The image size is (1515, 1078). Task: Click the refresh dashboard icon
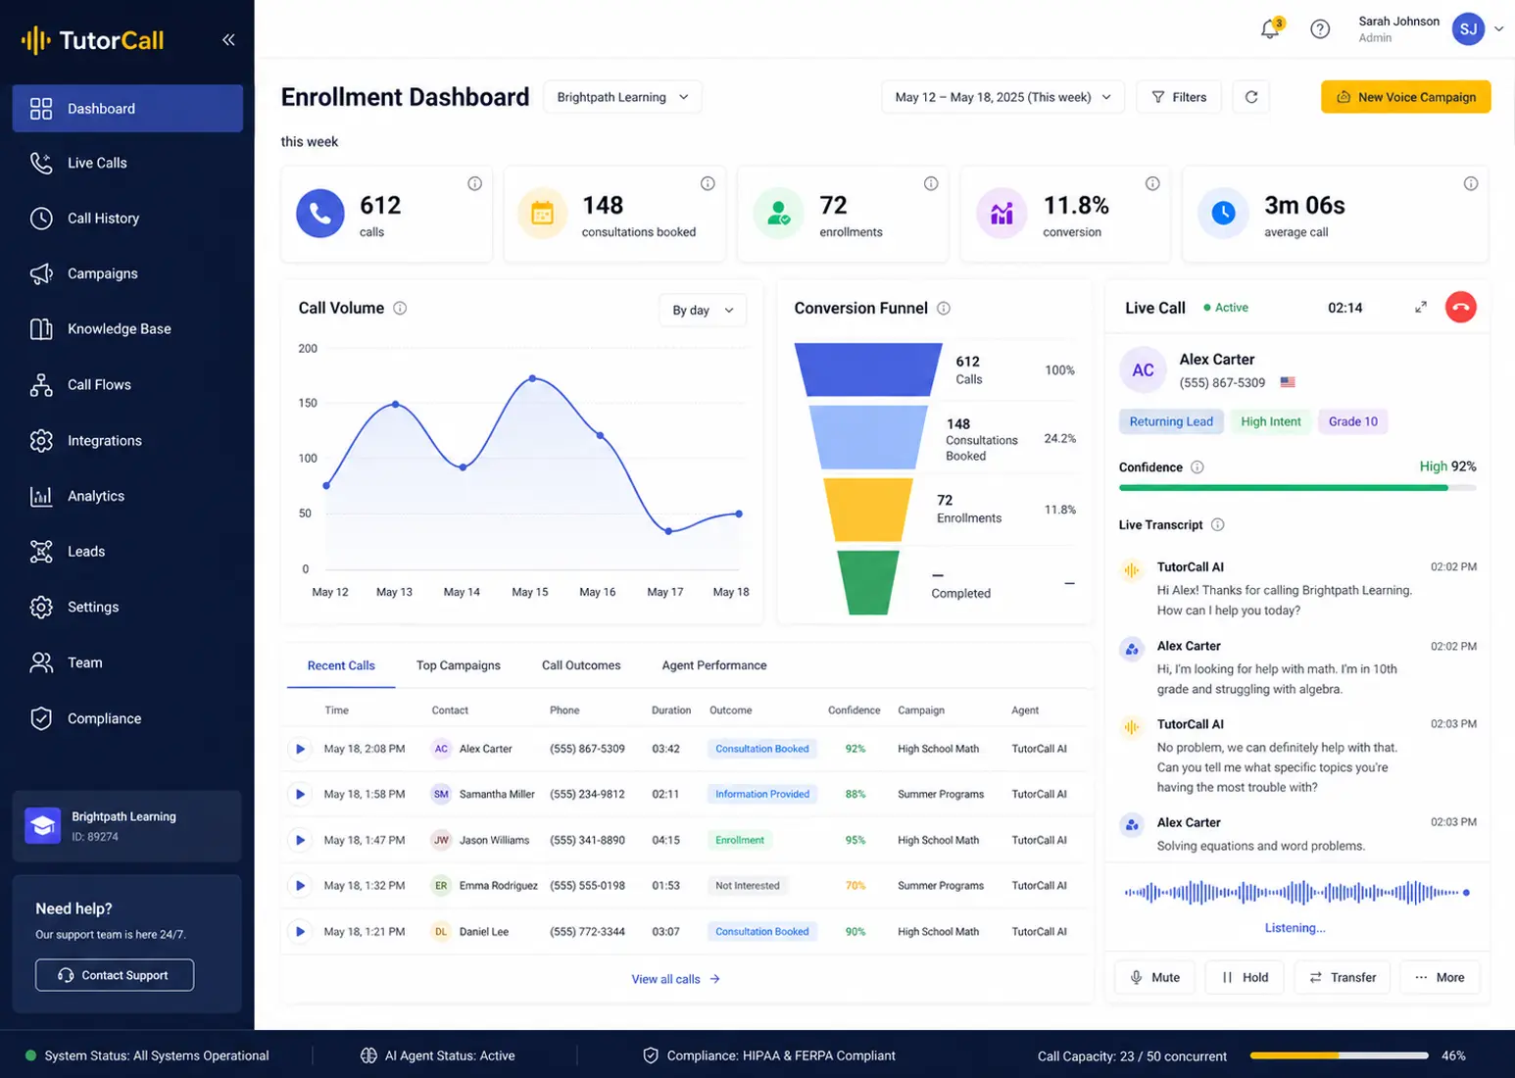coord(1251,97)
